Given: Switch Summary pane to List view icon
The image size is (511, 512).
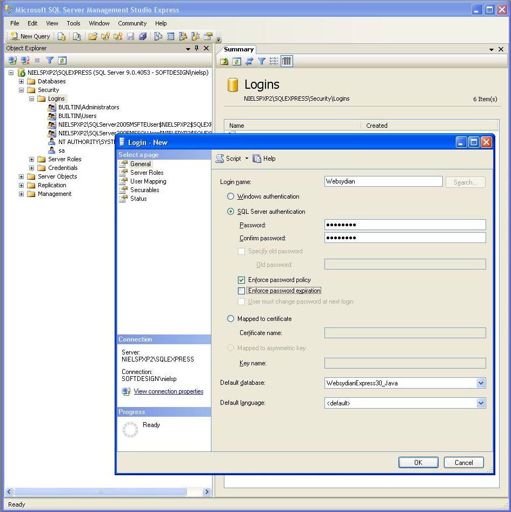Looking at the screenshot, I should click(274, 61).
